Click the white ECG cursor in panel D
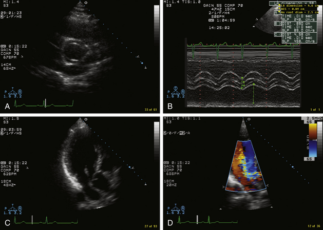The height and width of the screenshot is (230, 323). click(x=197, y=220)
